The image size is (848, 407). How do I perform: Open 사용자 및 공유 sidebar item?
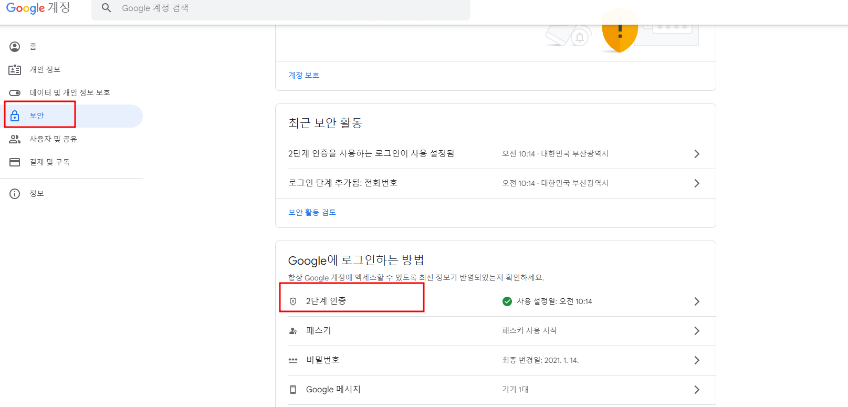tap(71, 139)
